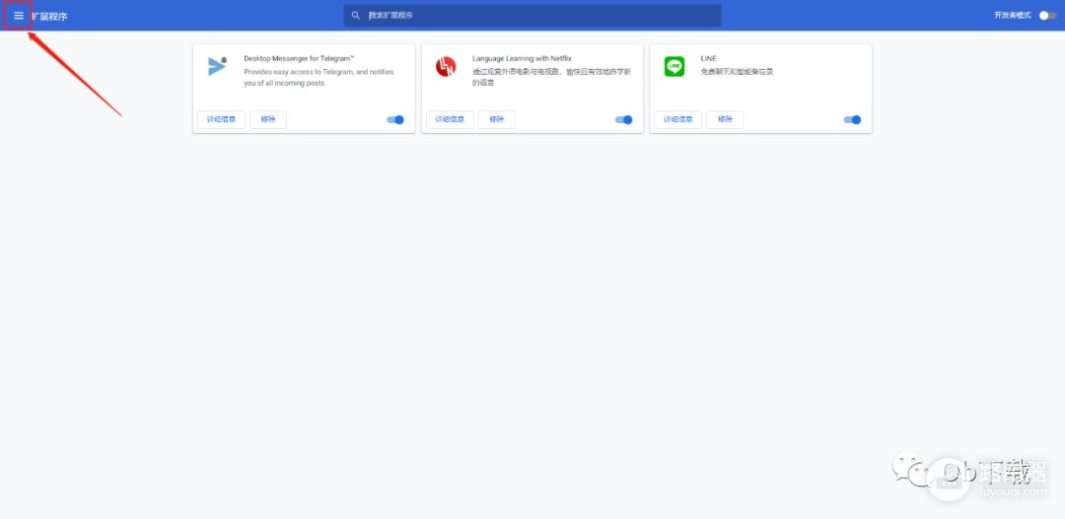Open details for Desktop Messenger for Telegram

point(222,119)
